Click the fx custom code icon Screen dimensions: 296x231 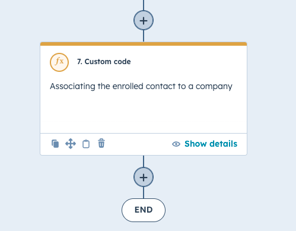coord(59,62)
